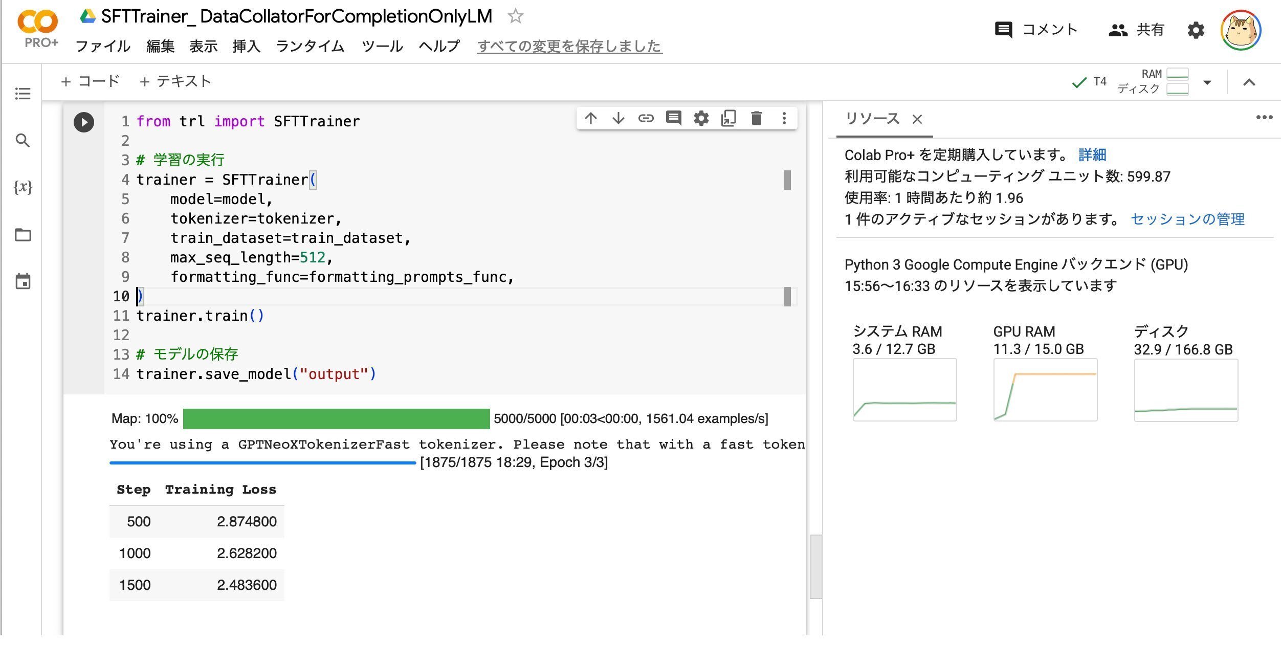Open the notebook search panel

[x=23, y=141]
